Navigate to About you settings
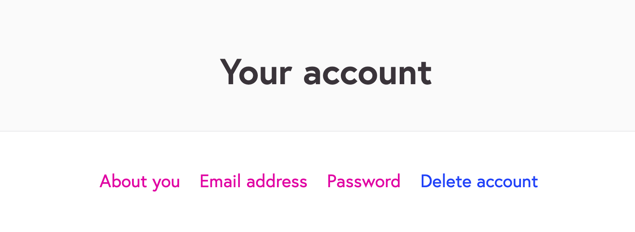The height and width of the screenshot is (232, 635). tap(140, 181)
